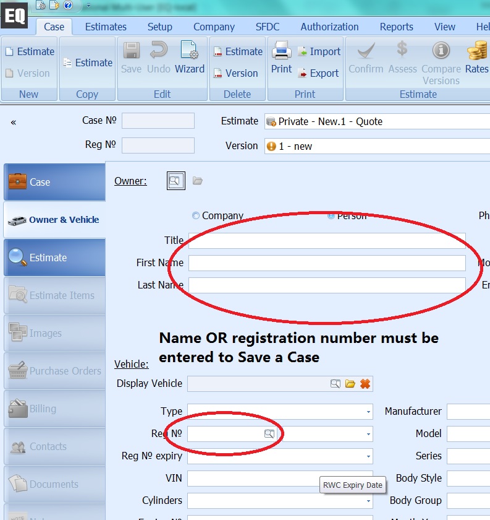
Task: Click the Owner: underlined label
Action: click(x=130, y=181)
